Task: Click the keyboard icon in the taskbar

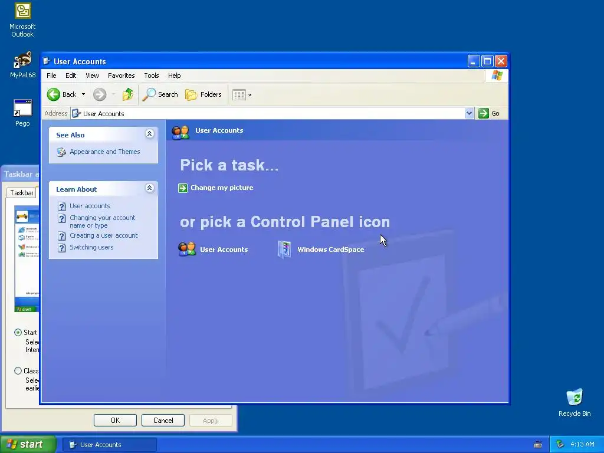Action: 538,445
